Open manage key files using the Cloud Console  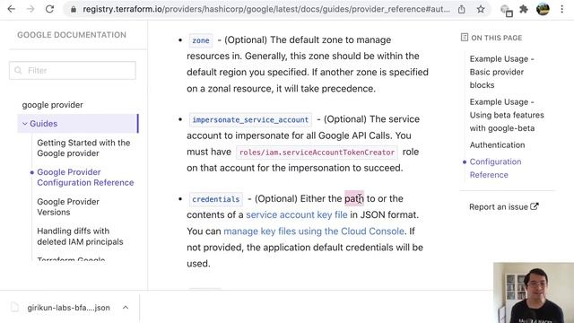click(x=314, y=231)
